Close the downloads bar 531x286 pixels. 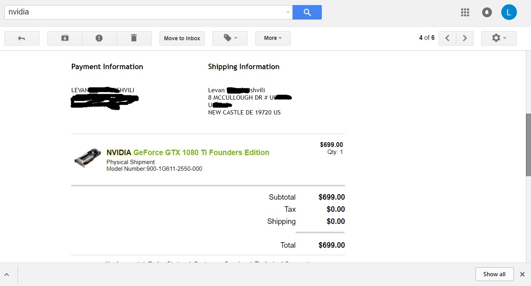click(522, 274)
